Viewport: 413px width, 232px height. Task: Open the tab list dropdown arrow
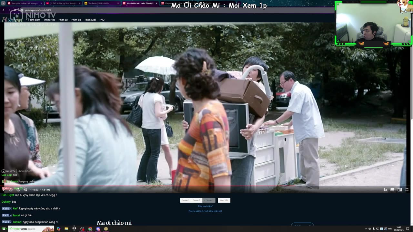pos(3,3)
